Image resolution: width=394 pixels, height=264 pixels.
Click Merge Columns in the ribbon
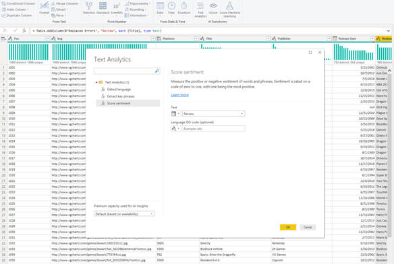[x=65, y=3]
